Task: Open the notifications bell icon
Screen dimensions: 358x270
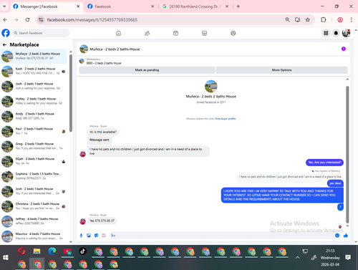Action: tap(336, 33)
